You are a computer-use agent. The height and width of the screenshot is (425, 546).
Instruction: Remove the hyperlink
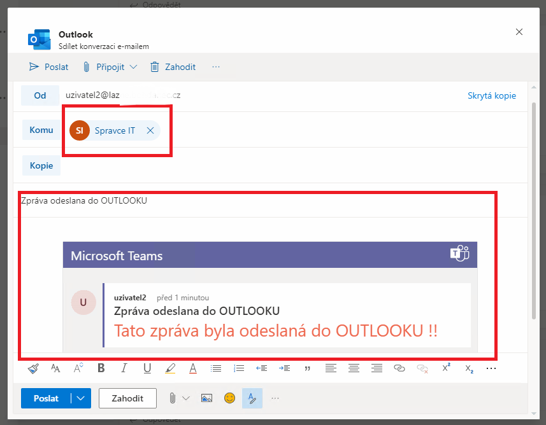coord(422,368)
